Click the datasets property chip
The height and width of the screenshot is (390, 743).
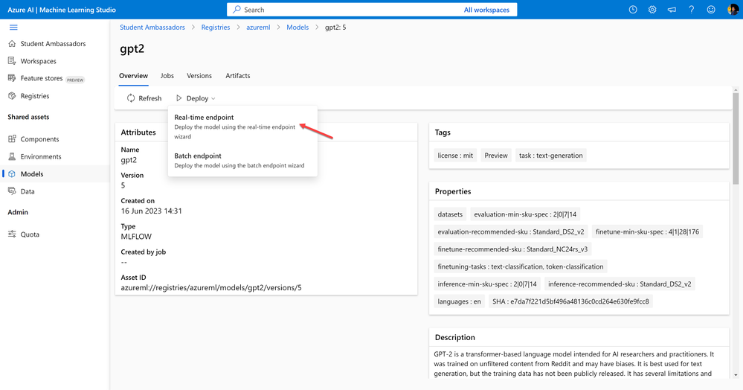tap(450, 214)
